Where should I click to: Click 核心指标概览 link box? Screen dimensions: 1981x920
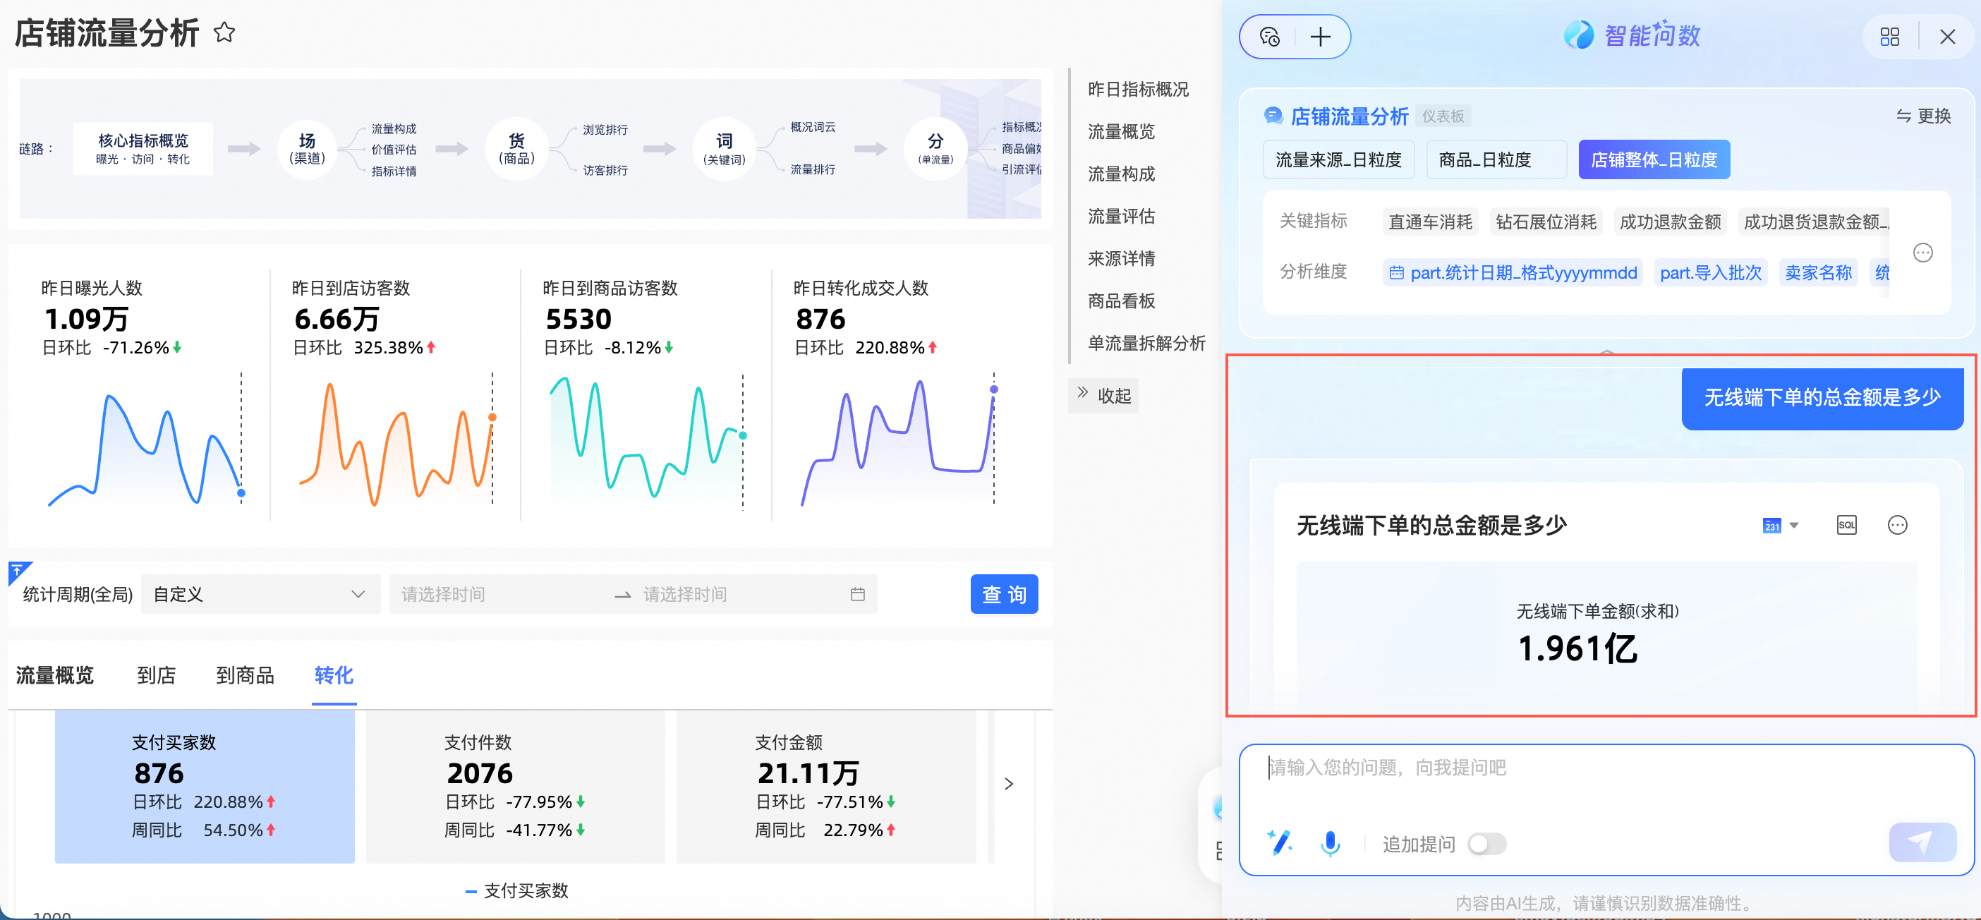[143, 148]
